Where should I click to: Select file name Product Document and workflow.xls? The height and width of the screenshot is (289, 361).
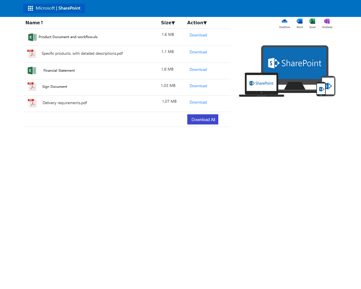point(68,37)
